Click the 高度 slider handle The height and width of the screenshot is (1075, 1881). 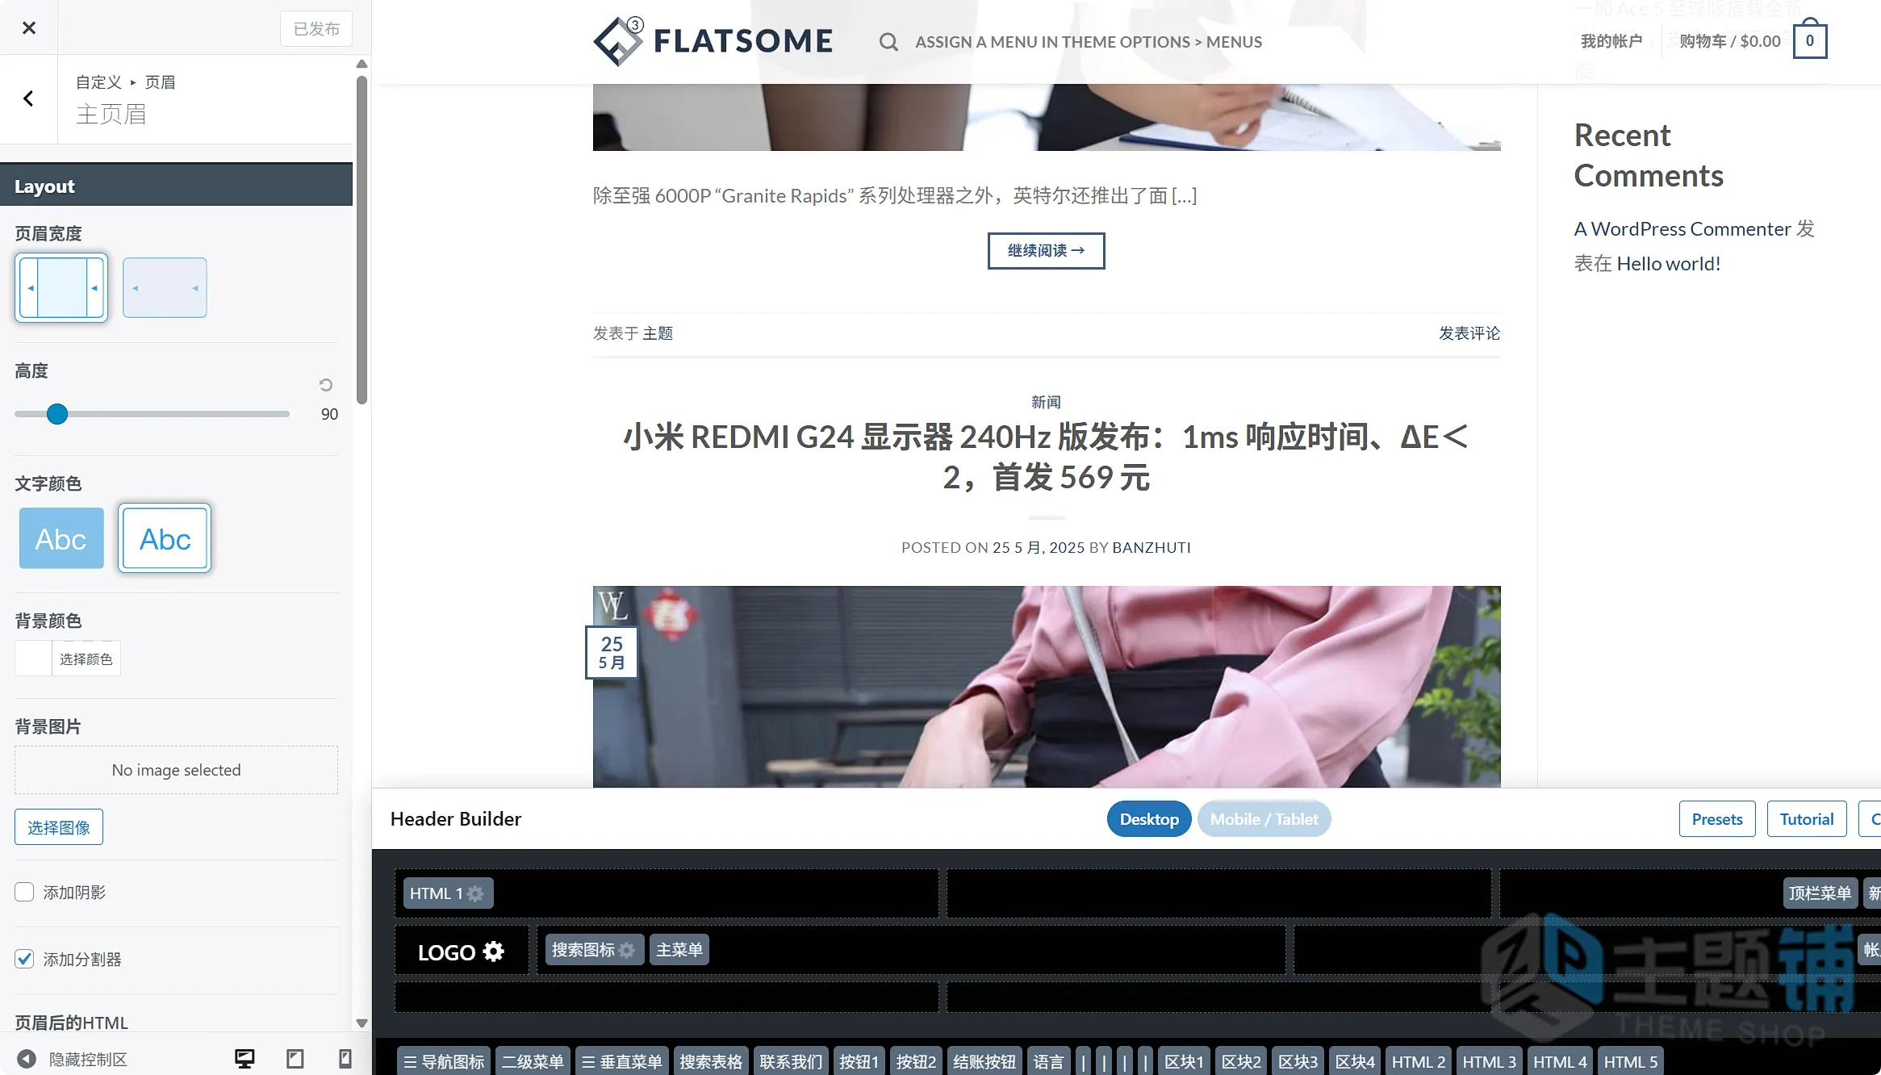click(x=57, y=414)
